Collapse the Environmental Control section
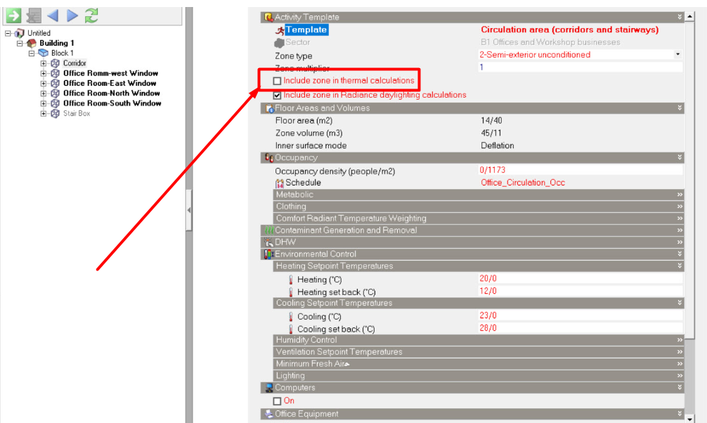This screenshot has height=423, width=707. pyautogui.click(x=680, y=254)
